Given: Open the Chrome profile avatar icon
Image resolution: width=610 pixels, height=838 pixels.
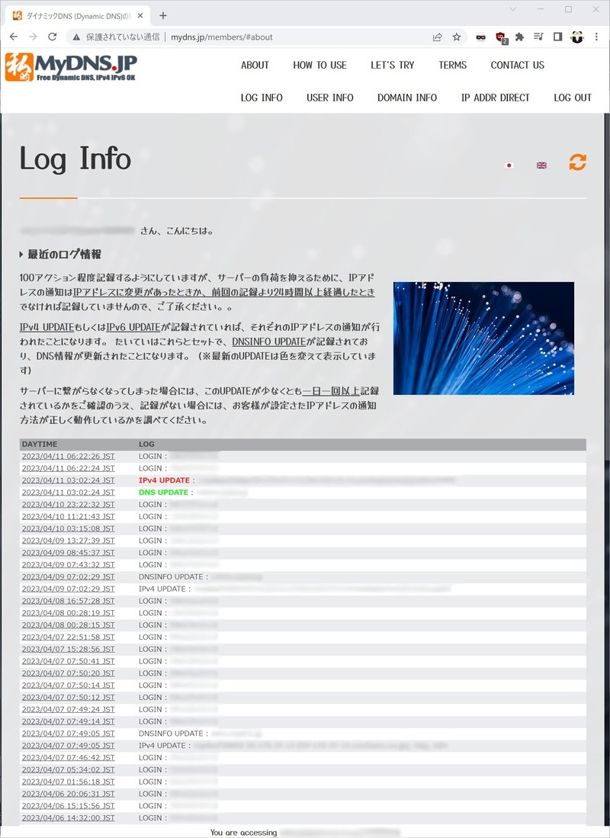Looking at the screenshot, I should coord(578,36).
